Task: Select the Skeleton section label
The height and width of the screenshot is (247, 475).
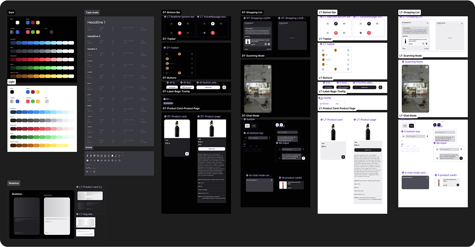Action: click(x=14, y=183)
